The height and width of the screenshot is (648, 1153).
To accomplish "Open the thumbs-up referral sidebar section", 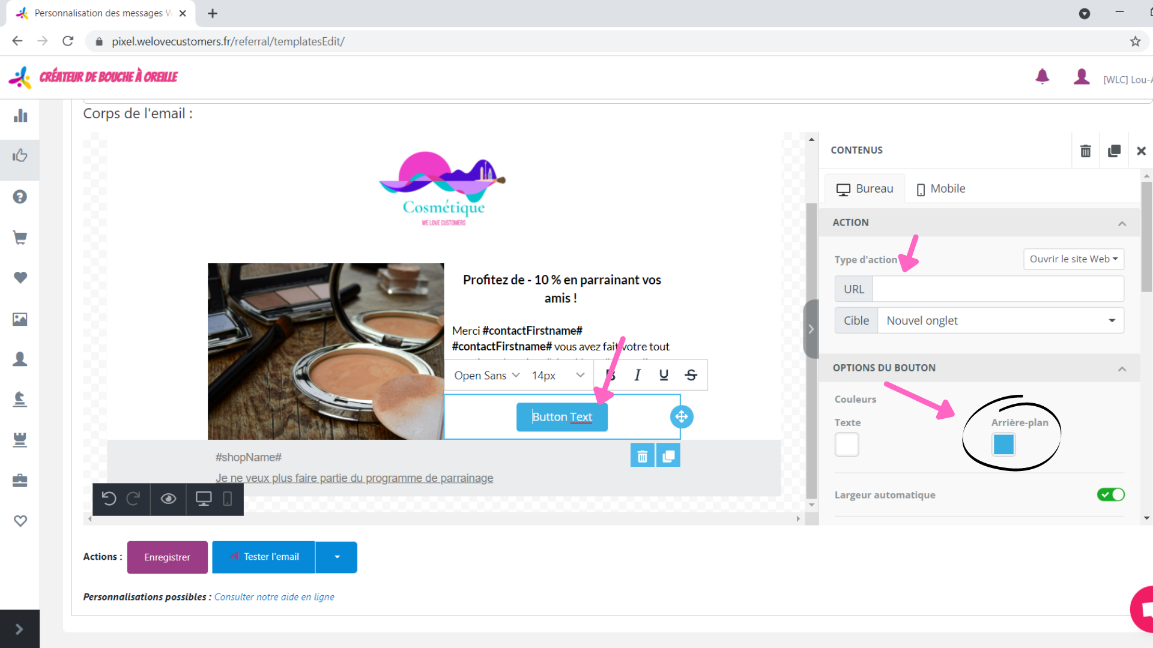I will [x=20, y=156].
